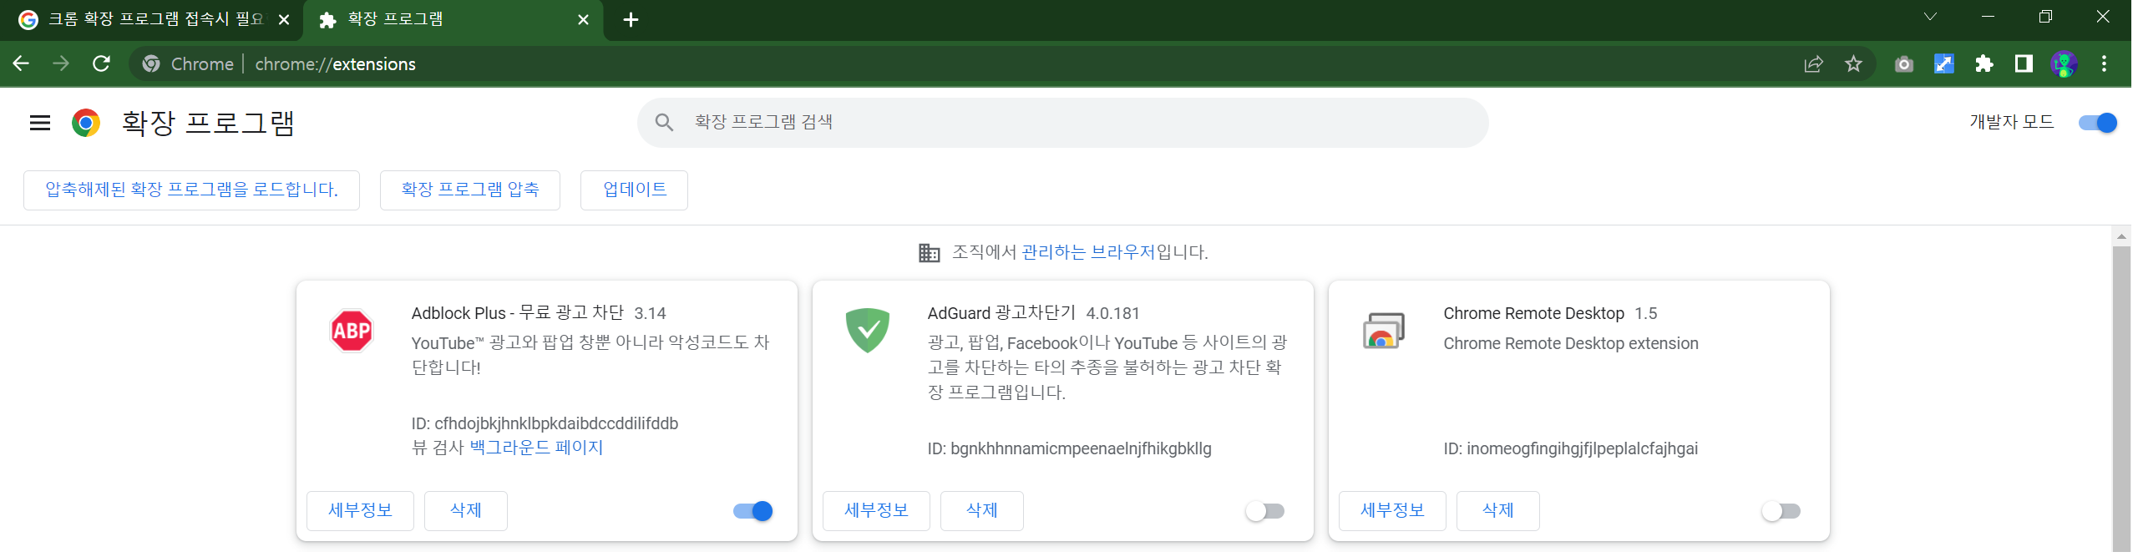Click the Adblock Plus version 3.14
2133x557 pixels.
click(650, 314)
